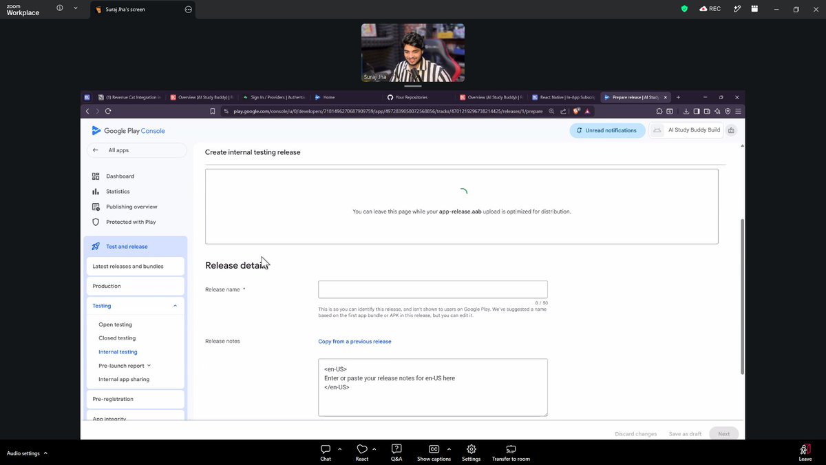Open the browser downloads icon
The image size is (826, 465).
click(x=686, y=111)
